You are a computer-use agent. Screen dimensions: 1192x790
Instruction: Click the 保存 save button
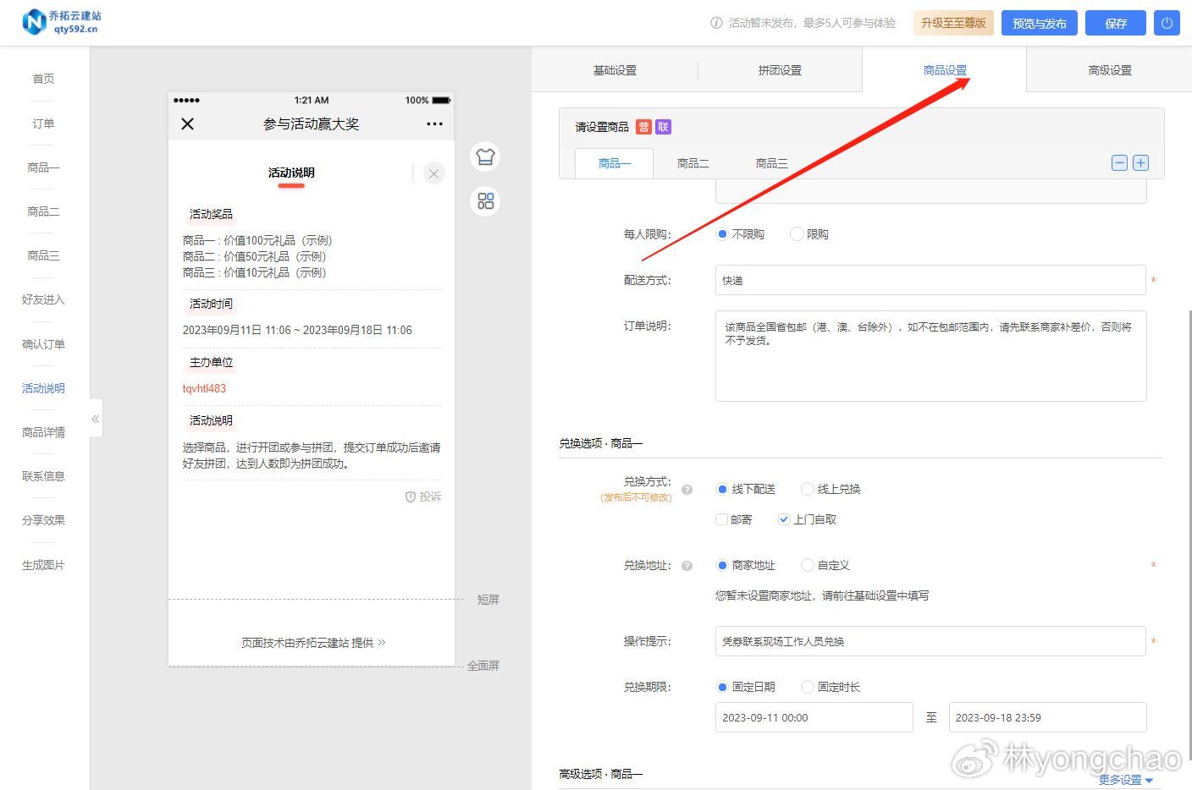(1116, 23)
